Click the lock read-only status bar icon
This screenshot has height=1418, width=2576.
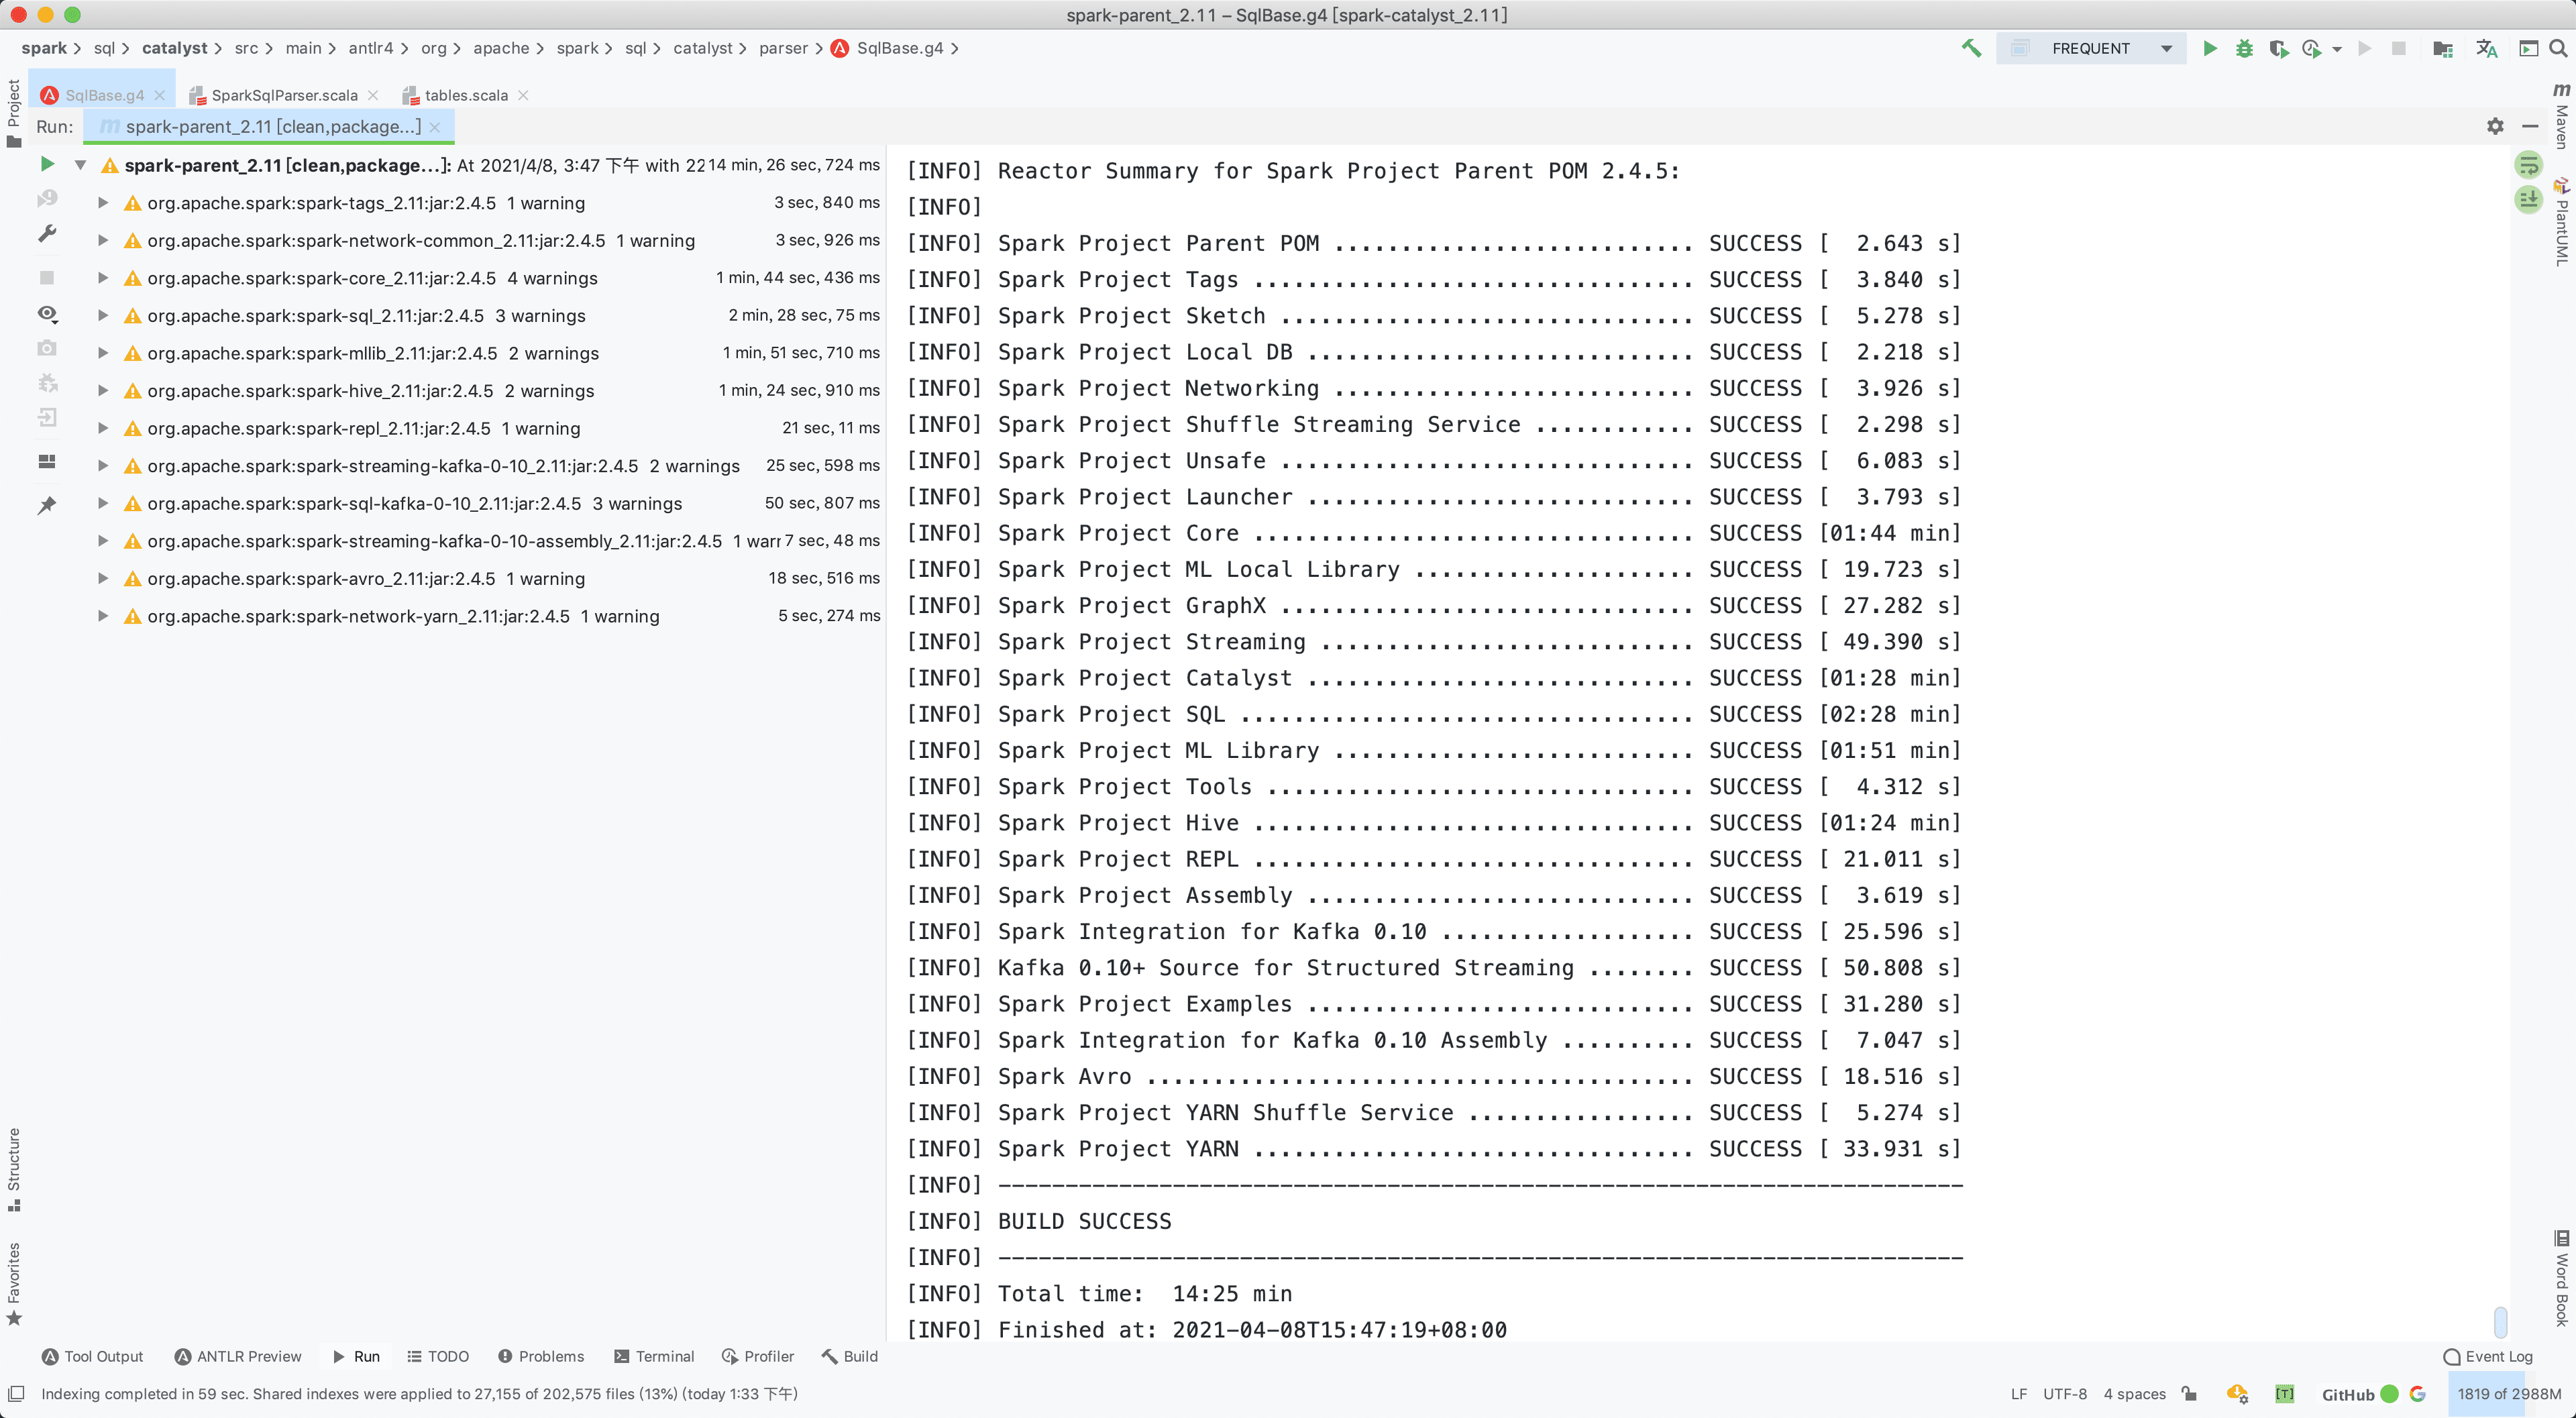tap(2190, 1393)
